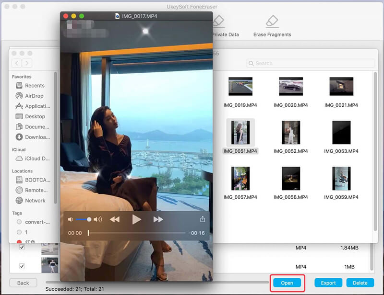Screen dimensions: 384x295
Task: Adjust the volume slider in the player
Action: 89,219
